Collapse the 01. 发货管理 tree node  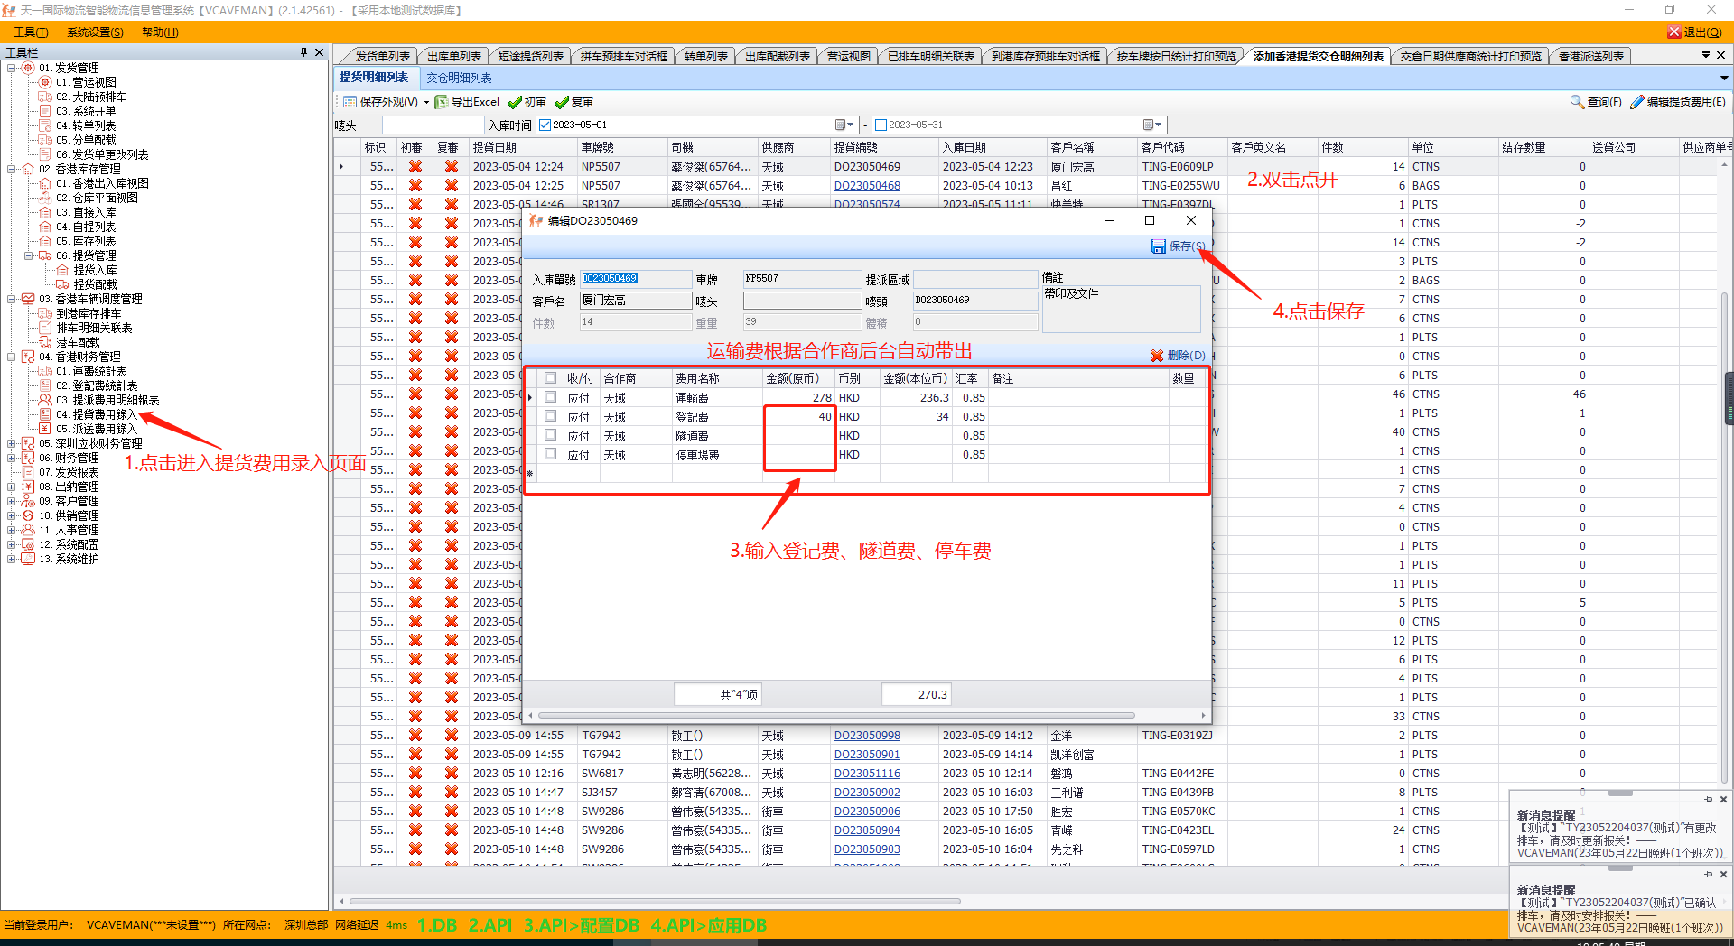[12, 68]
